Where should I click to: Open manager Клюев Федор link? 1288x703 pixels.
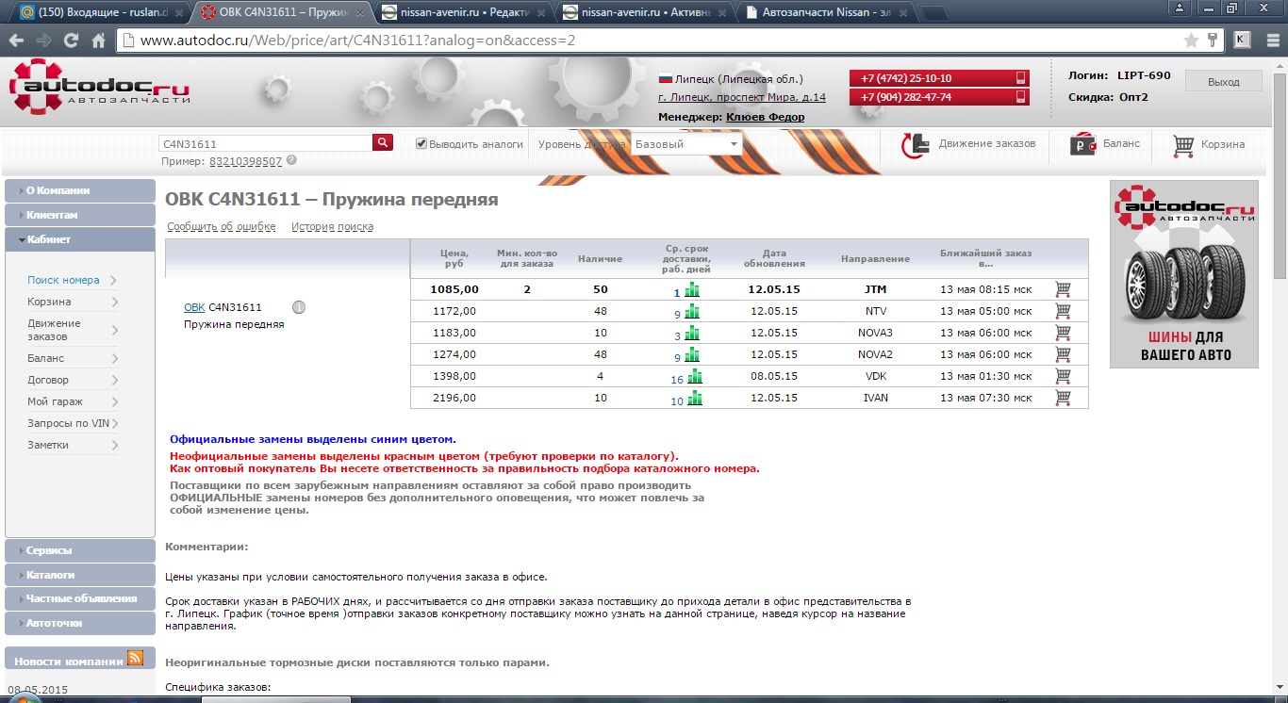pyautogui.click(x=766, y=117)
